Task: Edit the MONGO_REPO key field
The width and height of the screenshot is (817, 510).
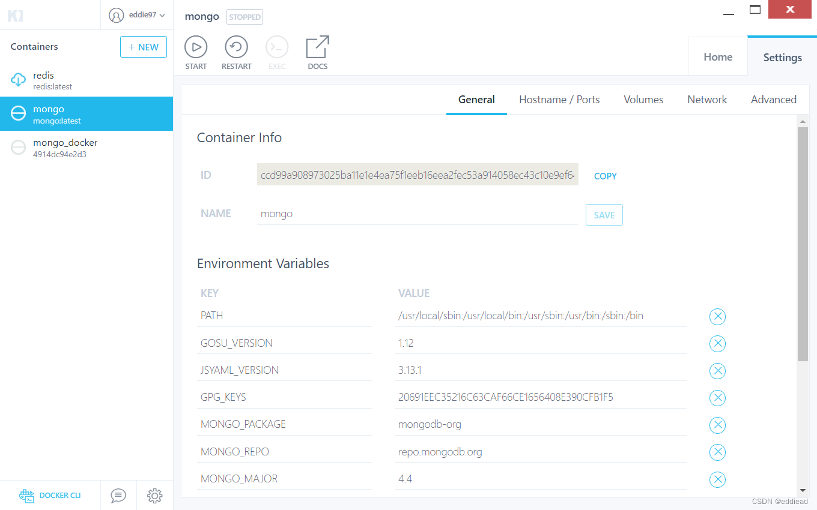Action: pyautogui.click(x=284, y=452)
